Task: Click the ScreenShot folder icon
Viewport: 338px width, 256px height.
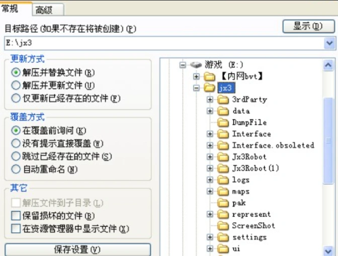Action: pyautogui.click(x=223, y=226)
